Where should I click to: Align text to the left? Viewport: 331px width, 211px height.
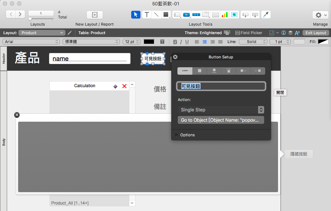[x=197, y=42]
